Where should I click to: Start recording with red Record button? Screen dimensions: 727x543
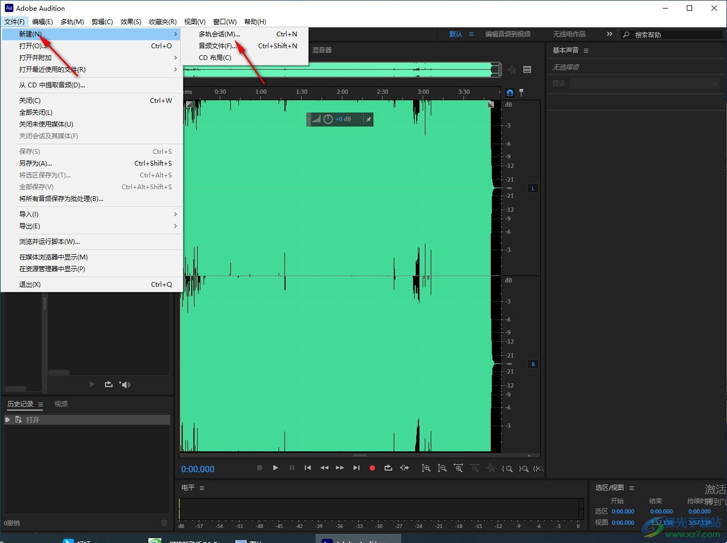372,468
